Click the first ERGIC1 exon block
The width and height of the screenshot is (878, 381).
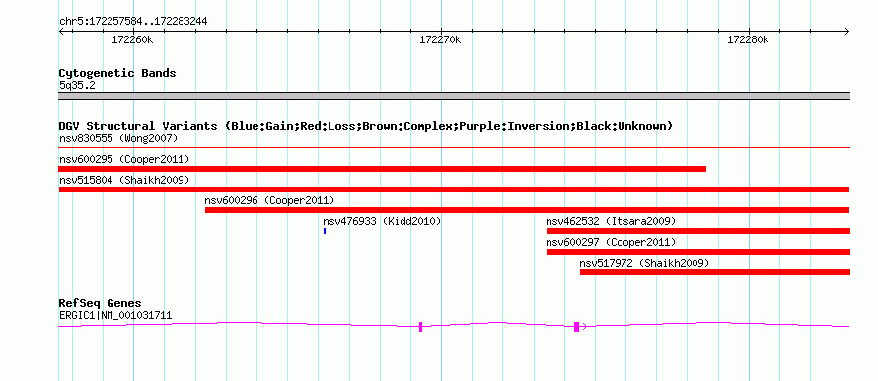[420, 327]
